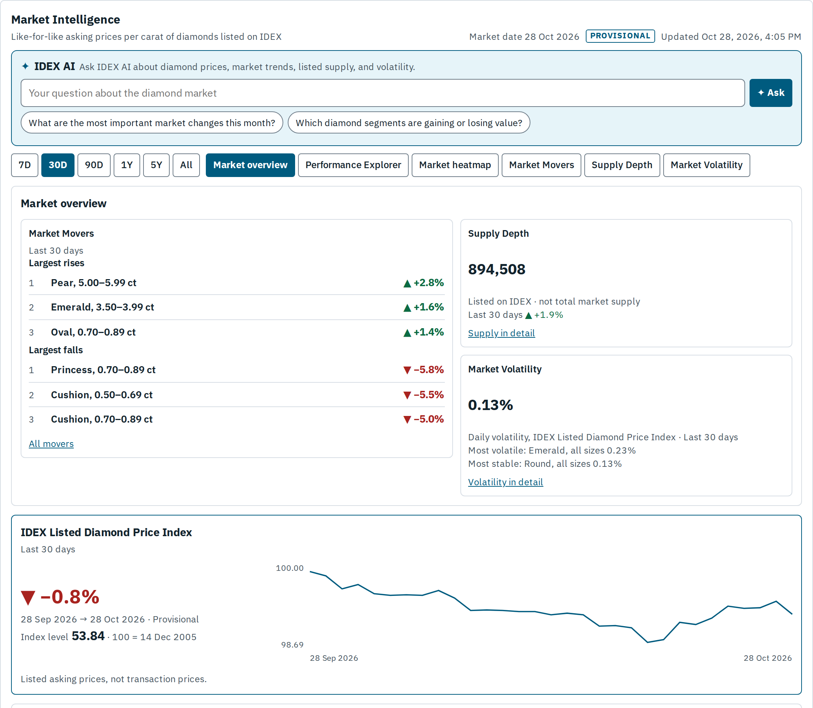Screen dimensions: 813x708
Task: Click the price index line chart
Action: tap(551, 607)
